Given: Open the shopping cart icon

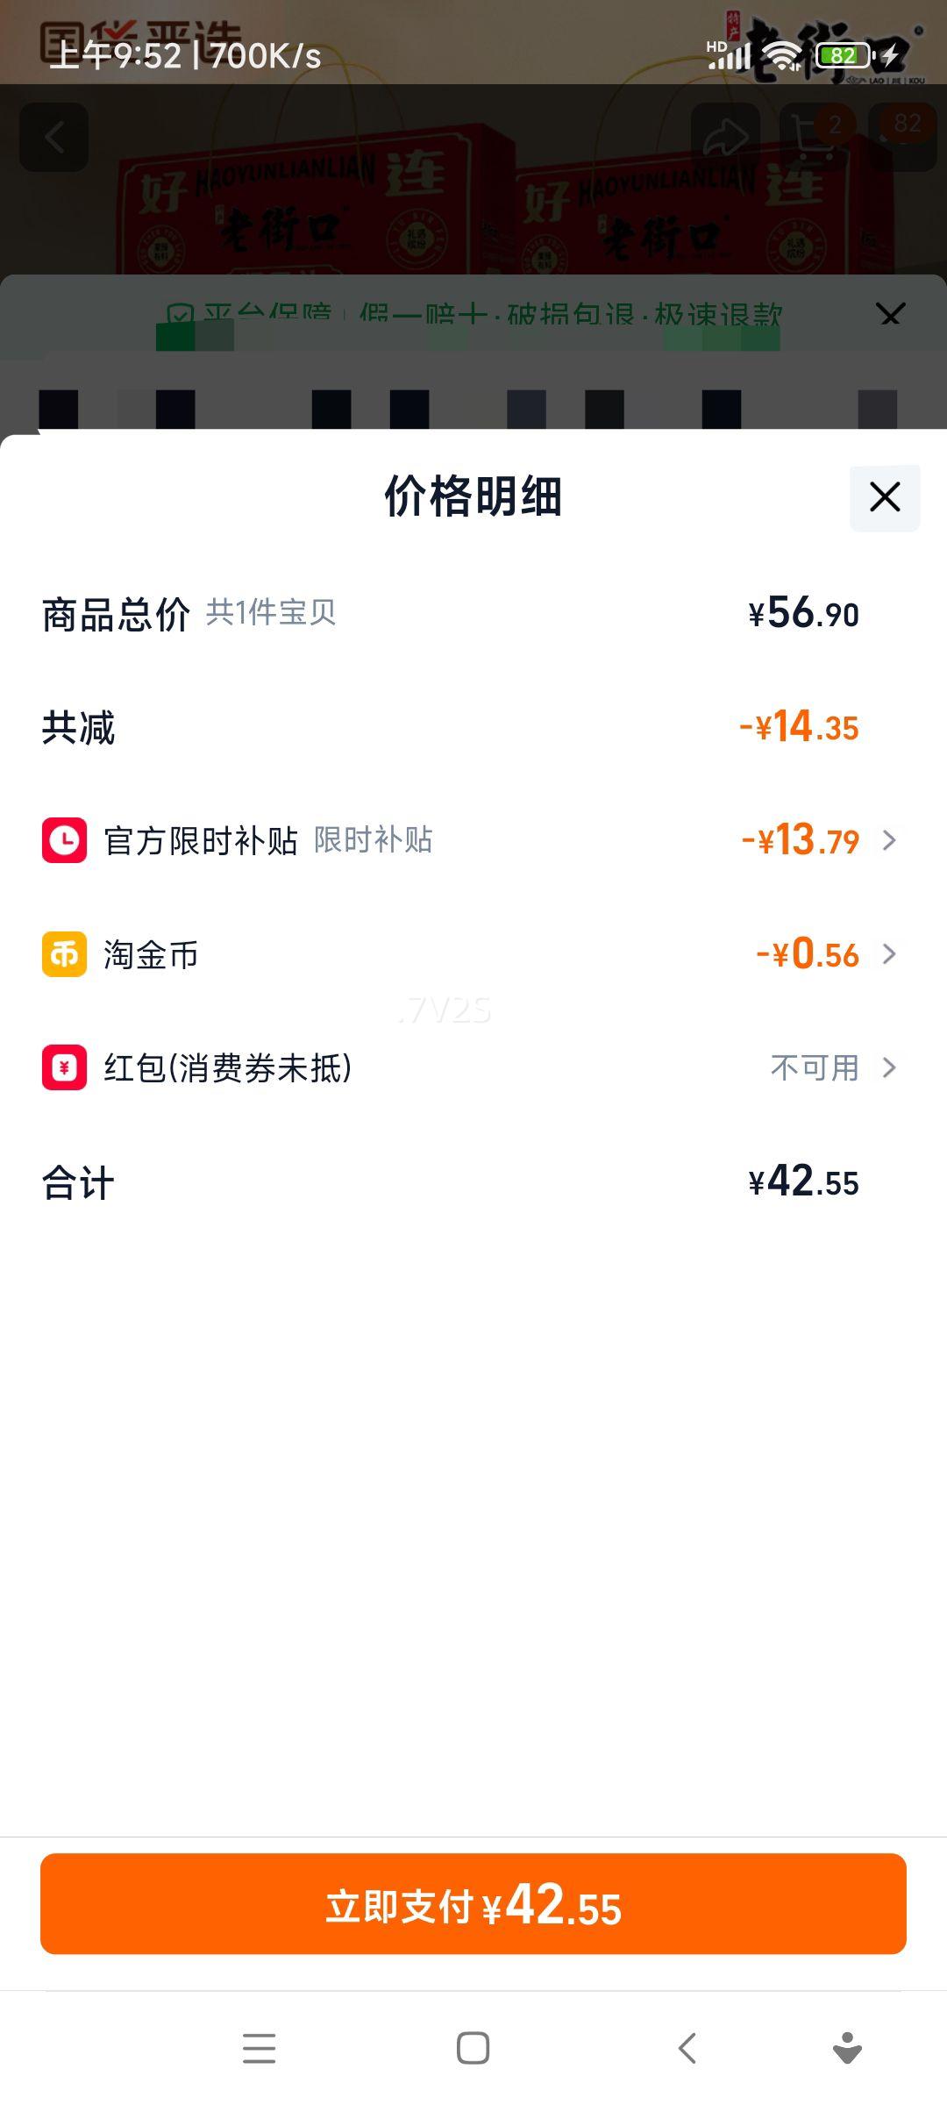Looking at the screenshot, I should 812,138.
